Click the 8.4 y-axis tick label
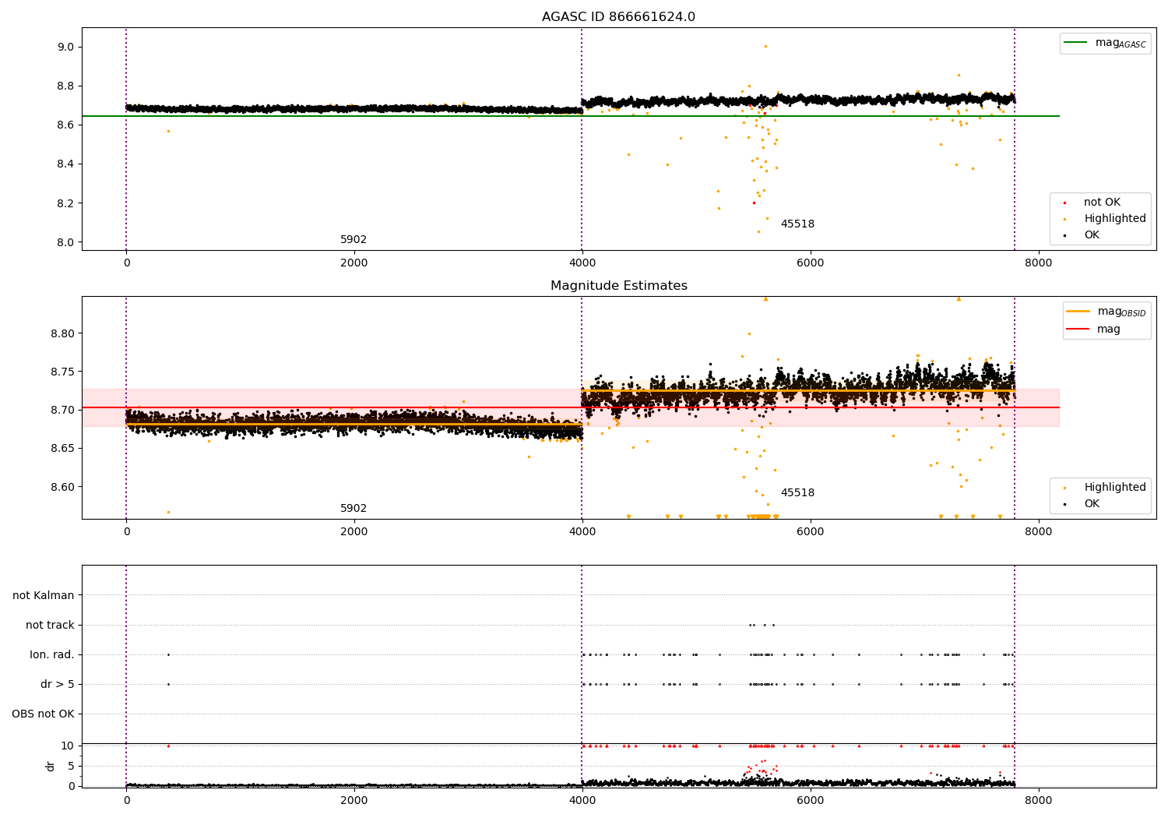1168x818 pixels. tap(65, 164)
